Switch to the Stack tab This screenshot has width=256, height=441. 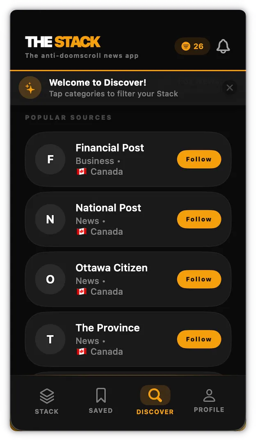point(47,401)
